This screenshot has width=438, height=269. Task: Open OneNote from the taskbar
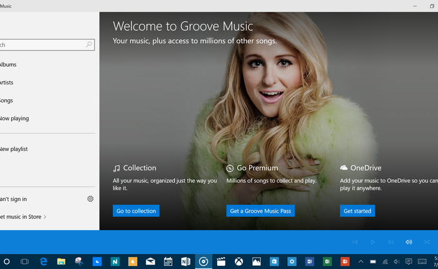186,261
